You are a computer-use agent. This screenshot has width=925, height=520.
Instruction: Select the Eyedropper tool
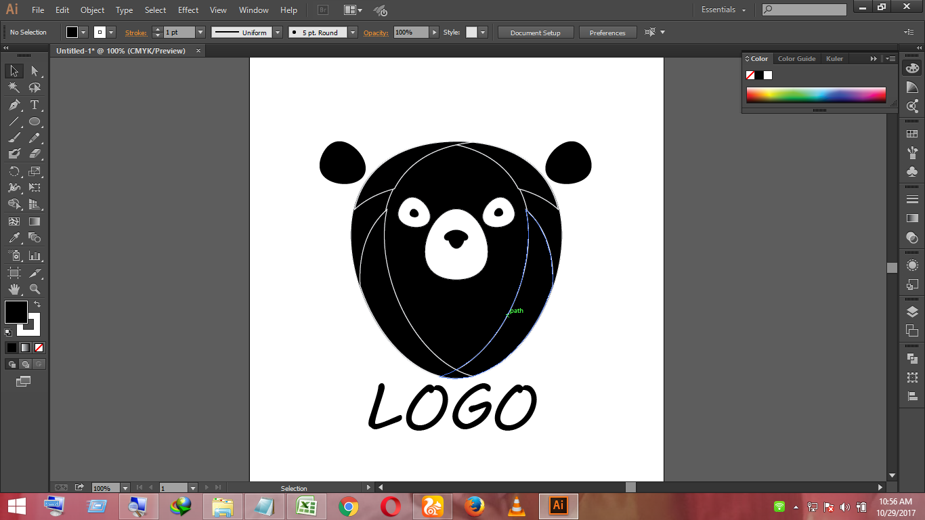[14, 238]
